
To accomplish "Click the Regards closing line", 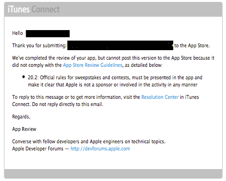I will [x=21, y=117].
